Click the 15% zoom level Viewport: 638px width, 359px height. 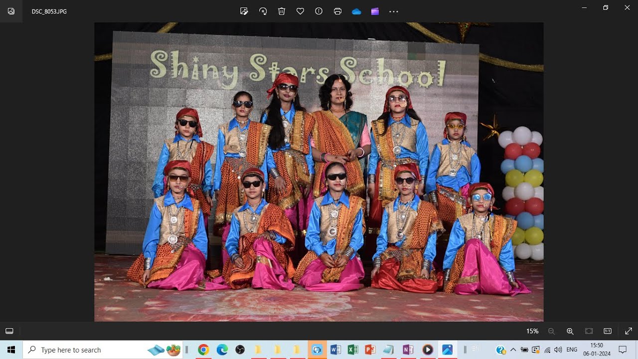(532, 331)
